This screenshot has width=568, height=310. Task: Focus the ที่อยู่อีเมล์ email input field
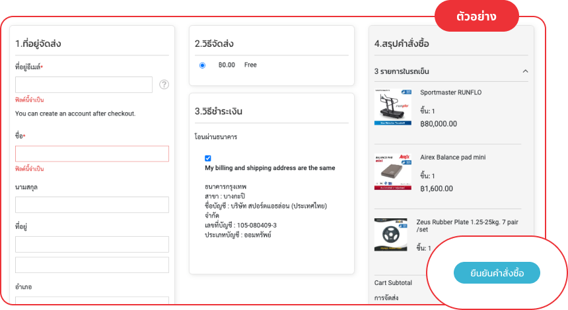84,84
